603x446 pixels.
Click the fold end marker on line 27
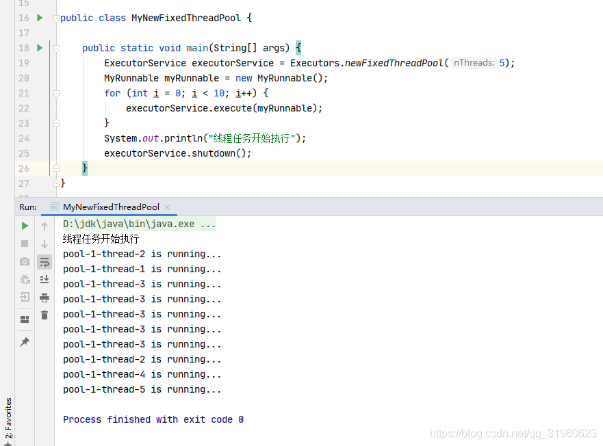pyautogui.click(x=57, y=183)
